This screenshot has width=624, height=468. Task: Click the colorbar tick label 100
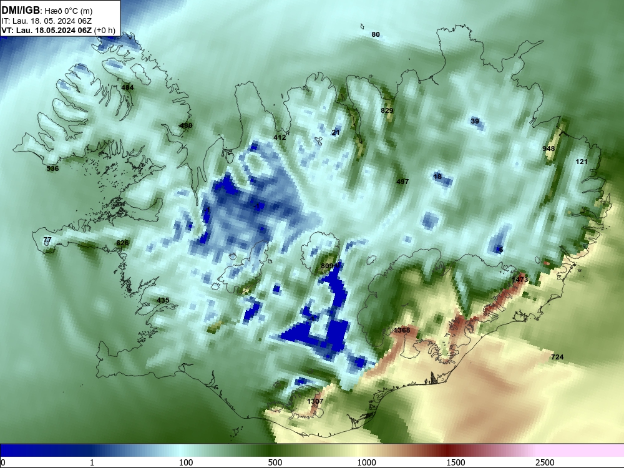[186, 462]
